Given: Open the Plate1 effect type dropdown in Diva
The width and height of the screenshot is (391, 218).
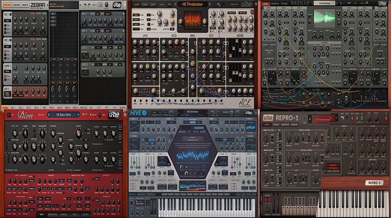Looking at the screenshot, I should coord(97,179).
